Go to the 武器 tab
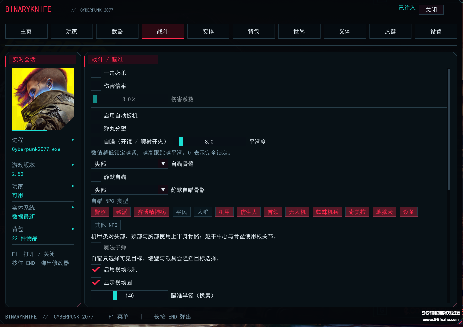Screen dimensions: 463x327 117,31
